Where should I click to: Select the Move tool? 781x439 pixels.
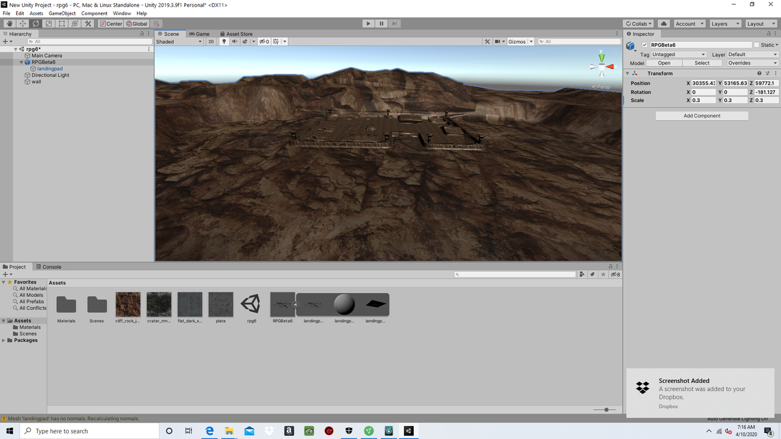(x=22, y=23)
